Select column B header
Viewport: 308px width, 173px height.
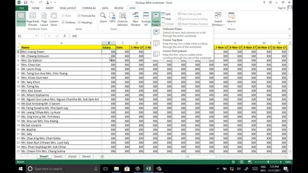[x=109, y=43]
